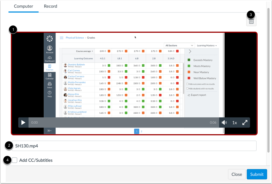Edit the SH130.mp4 file name field

[x=134, y=146]
